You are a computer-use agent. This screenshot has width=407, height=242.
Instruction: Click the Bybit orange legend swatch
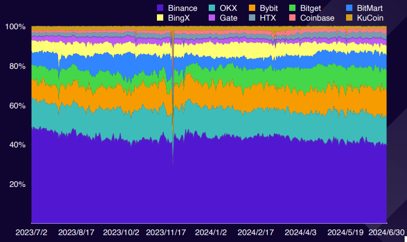tap(252, 8)
